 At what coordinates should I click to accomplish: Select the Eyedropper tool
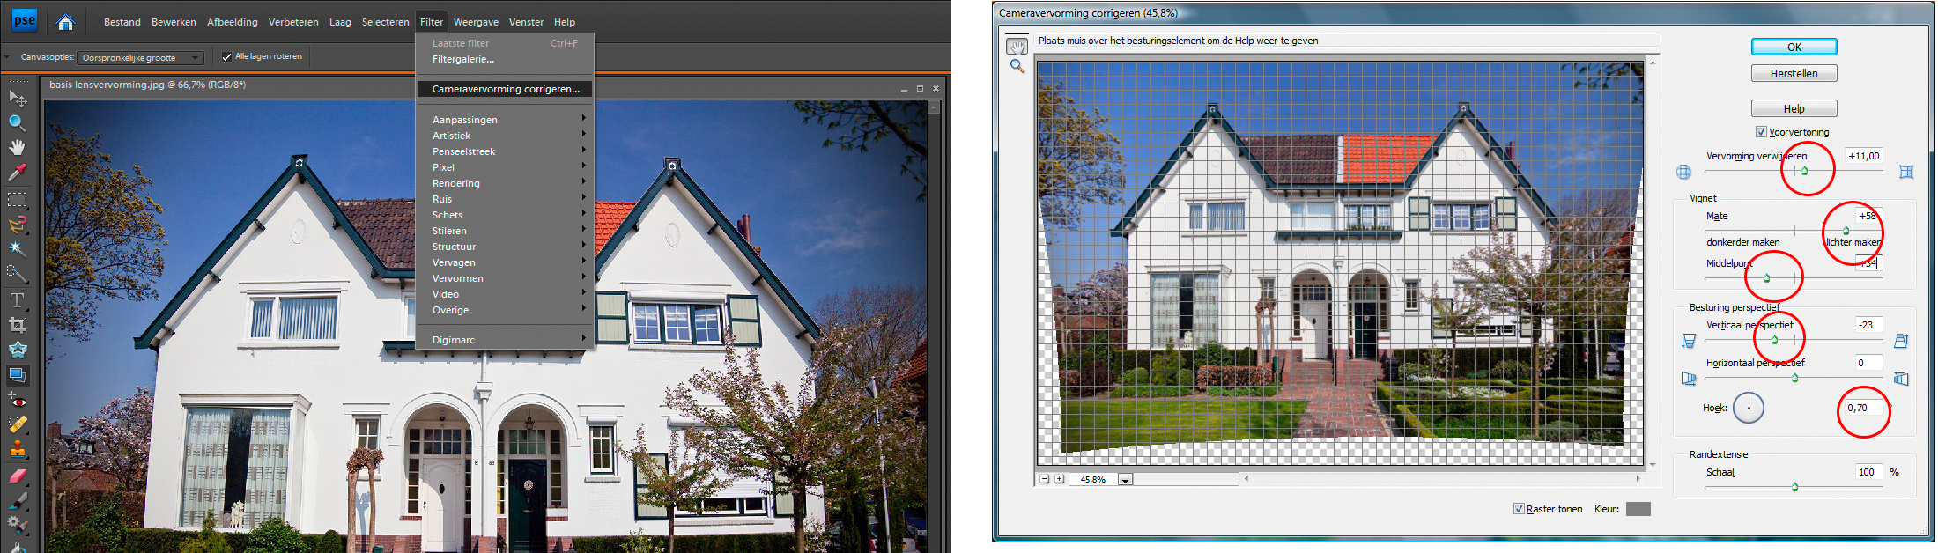tap(17, 173)
